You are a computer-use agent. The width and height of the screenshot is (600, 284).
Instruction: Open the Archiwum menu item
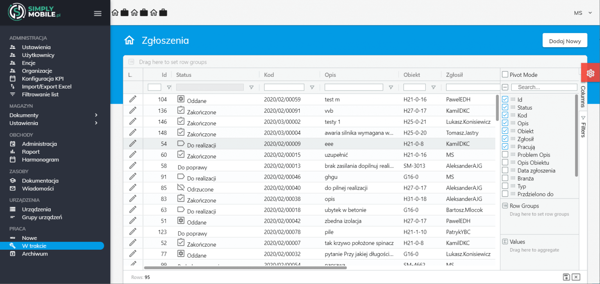35,254
